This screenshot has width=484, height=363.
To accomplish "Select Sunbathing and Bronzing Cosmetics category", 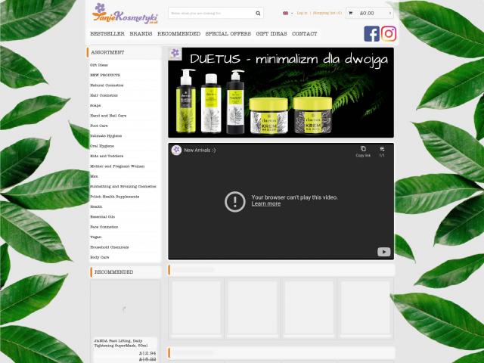I will [x=123, y=187].
